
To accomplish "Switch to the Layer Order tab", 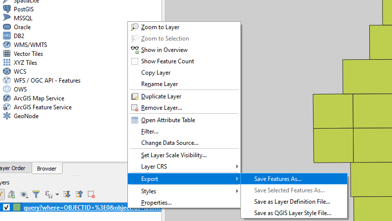I will coord(15,168).
